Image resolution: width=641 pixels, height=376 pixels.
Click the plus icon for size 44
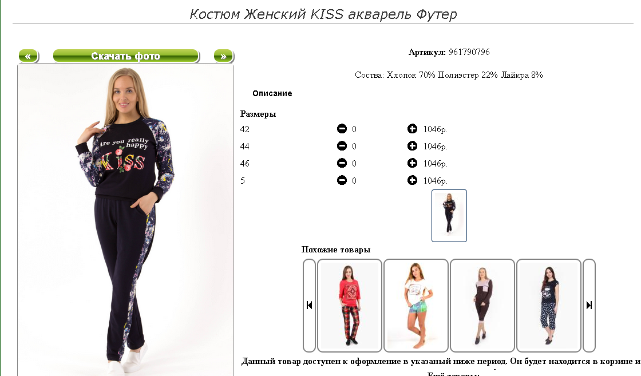pos(412,146)
